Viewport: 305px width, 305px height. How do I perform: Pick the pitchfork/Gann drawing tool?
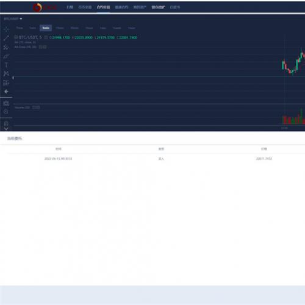[6, 47]
